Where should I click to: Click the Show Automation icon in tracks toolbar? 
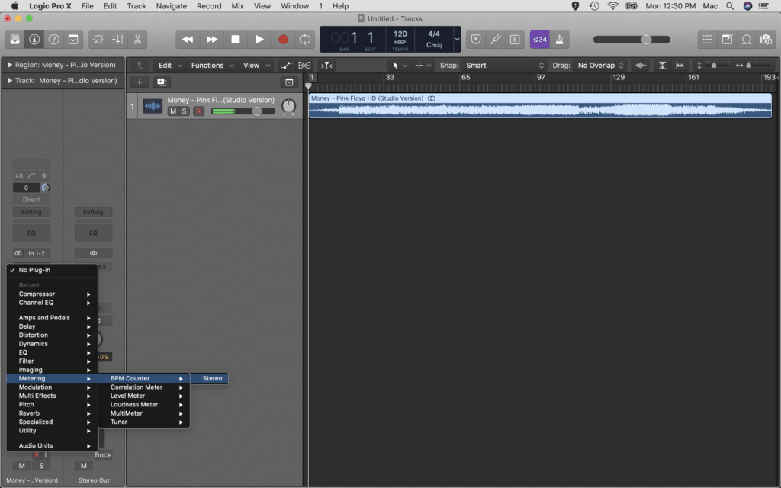pos(286,65)
